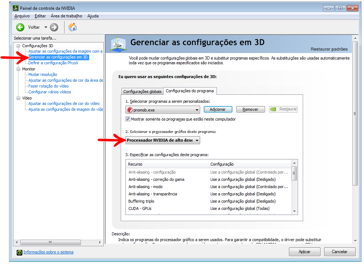Collapse the Vídeo tree node
The image size is (364, 264).
point(18,98)
